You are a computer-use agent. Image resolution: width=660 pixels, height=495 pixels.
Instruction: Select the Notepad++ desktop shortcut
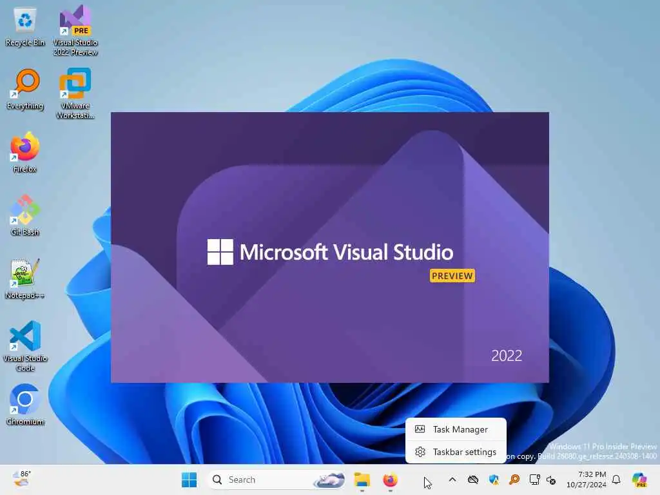[x=25, y=278]
